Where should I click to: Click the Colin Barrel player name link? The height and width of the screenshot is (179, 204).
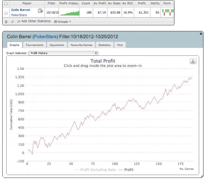click(x=21, y=10)
